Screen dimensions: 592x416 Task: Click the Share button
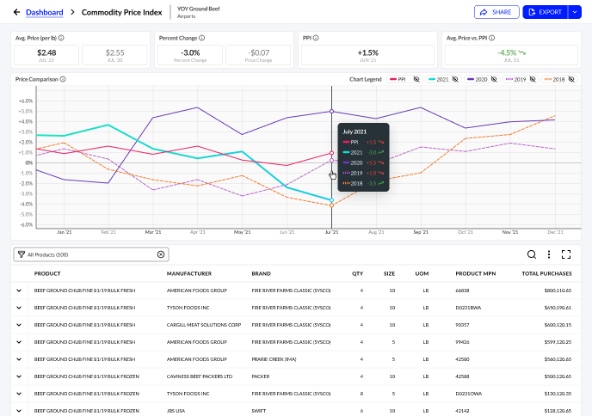[x=496, y=12]
